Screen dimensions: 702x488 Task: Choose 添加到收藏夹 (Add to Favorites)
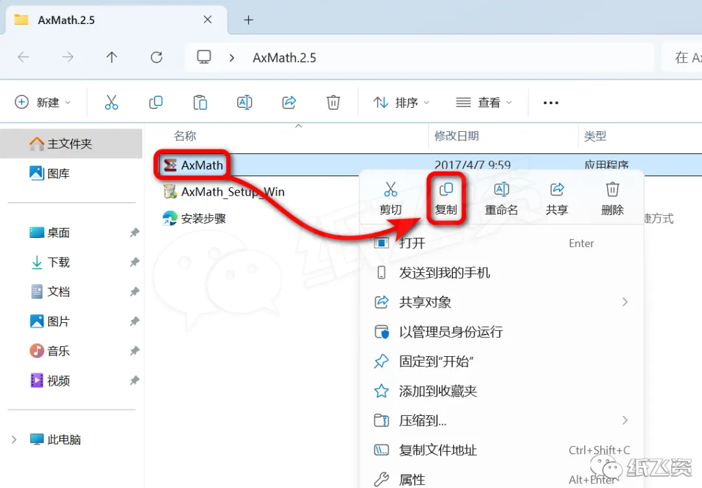501,391
